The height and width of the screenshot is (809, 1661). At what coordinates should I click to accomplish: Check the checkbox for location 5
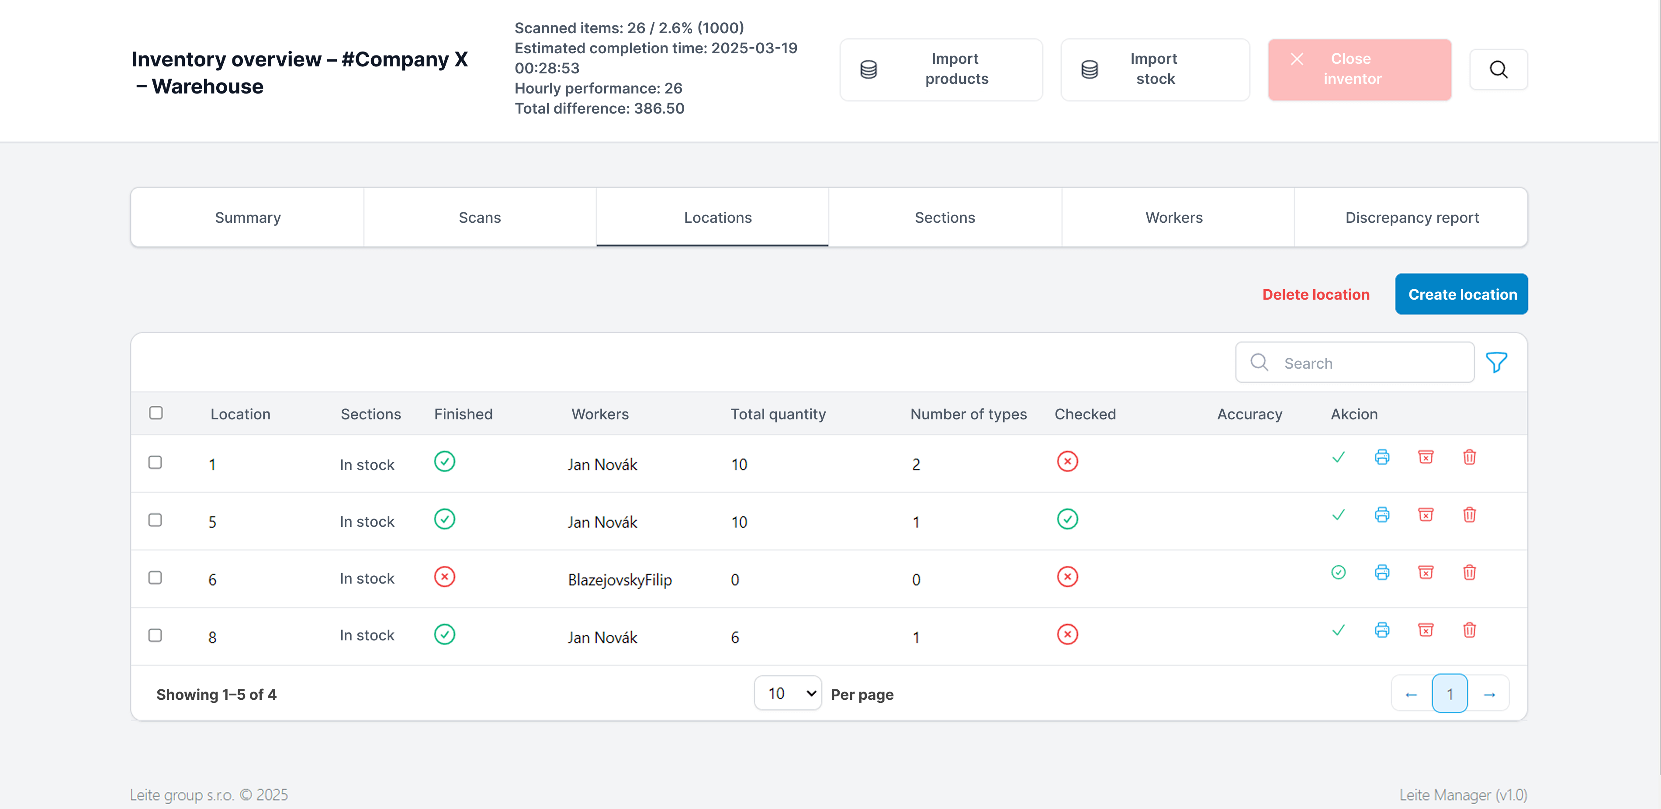[x=156, y=519]
